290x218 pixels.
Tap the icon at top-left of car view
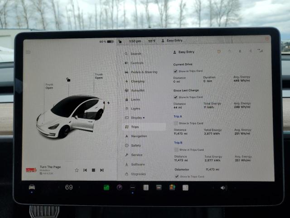coord(28,52)
